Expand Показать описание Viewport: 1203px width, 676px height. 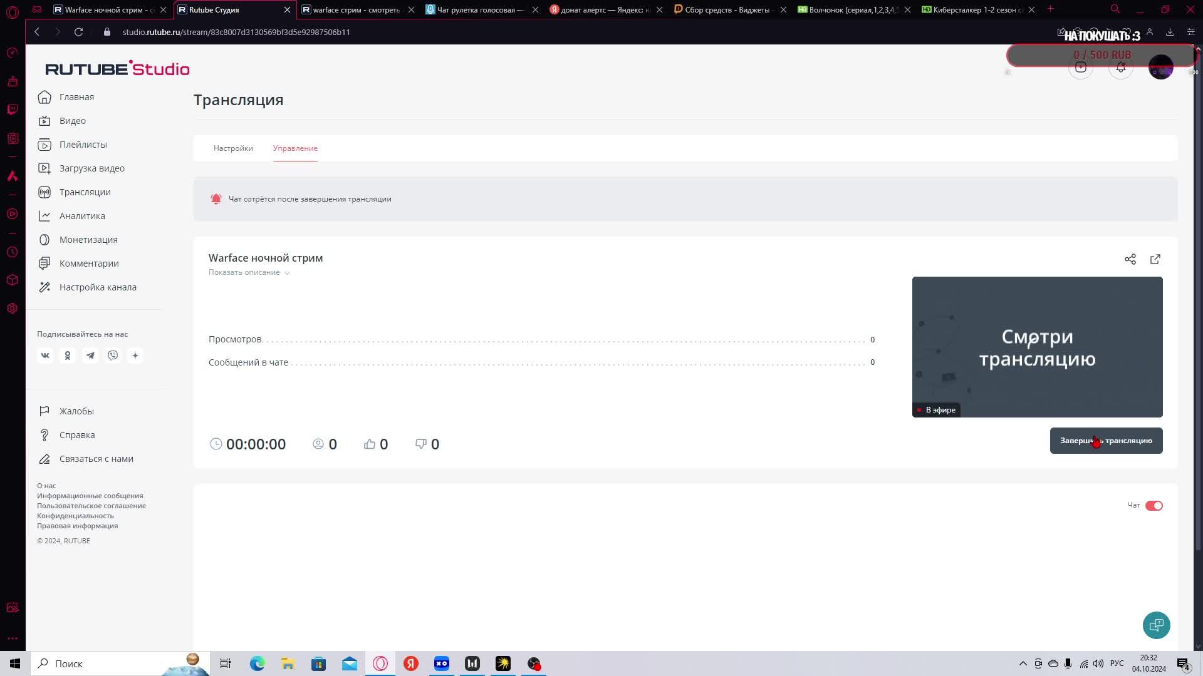pyautogui.click(x=249, y=272)
